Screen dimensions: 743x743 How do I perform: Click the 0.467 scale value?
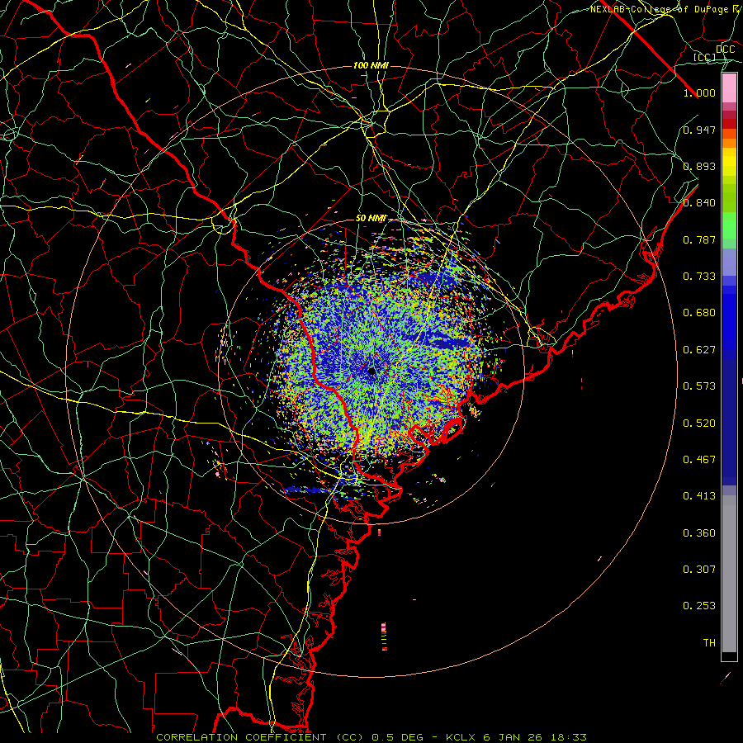(699, 460)
